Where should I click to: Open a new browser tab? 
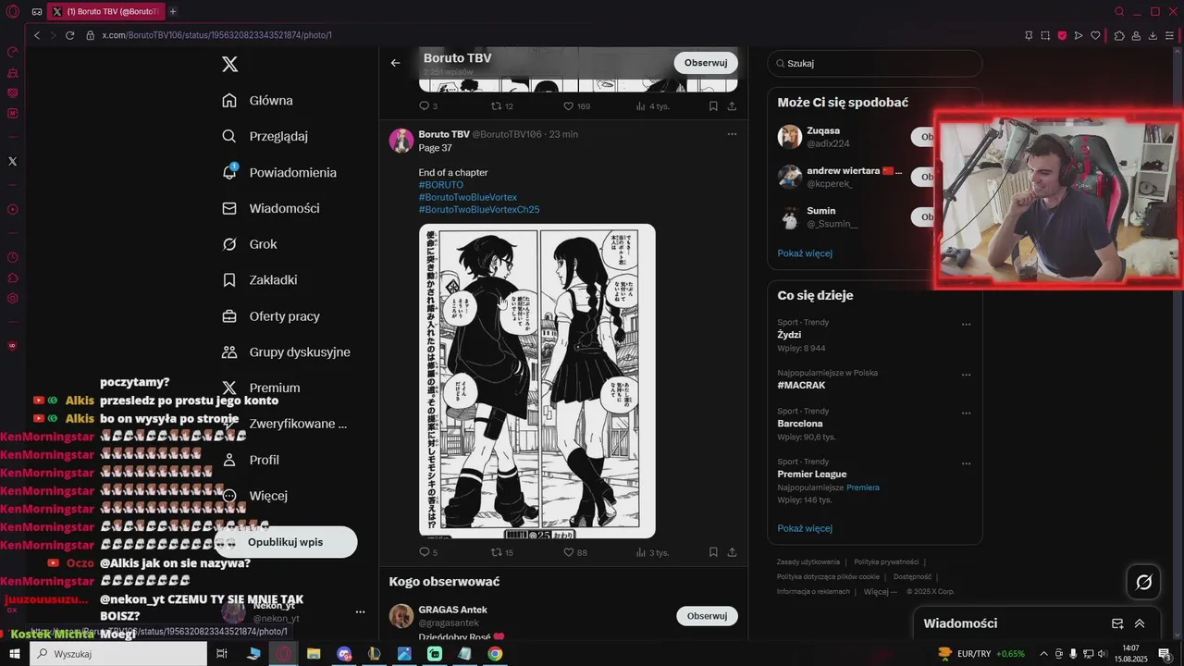pyautogui.click(x=173, y=11)
